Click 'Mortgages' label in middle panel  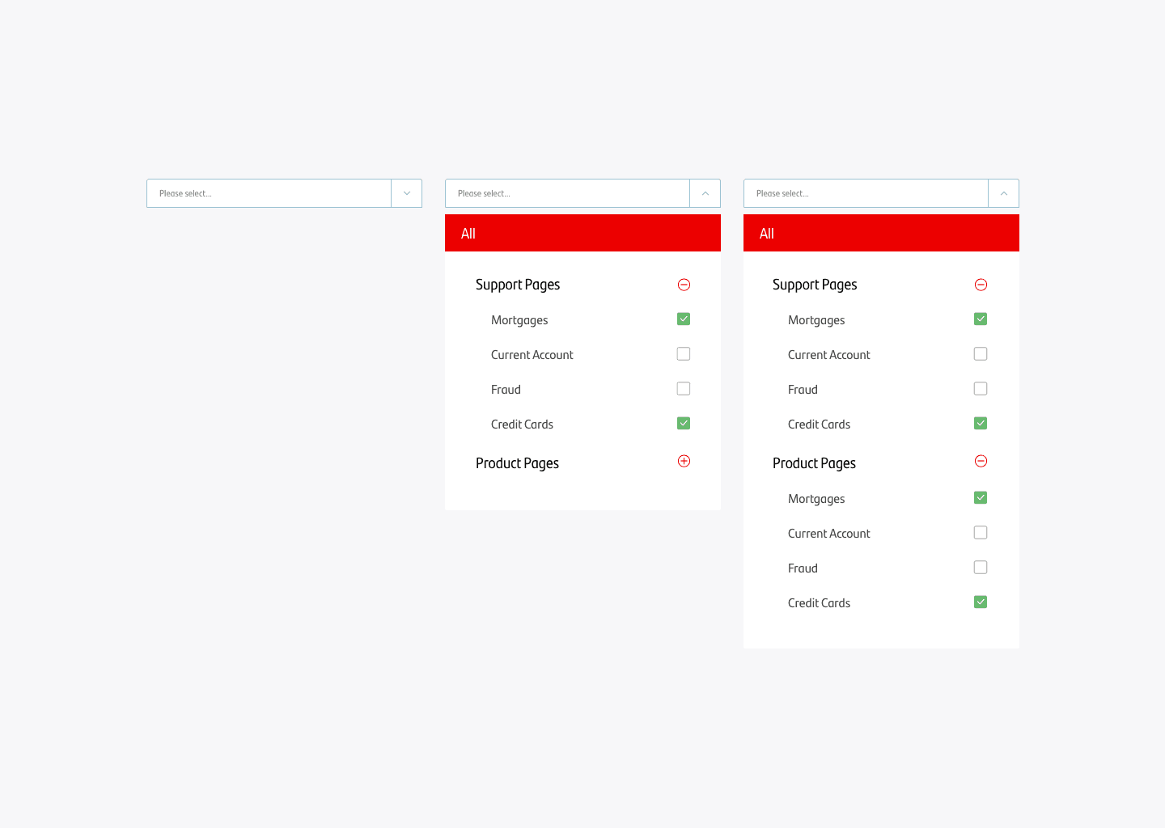(x=519, y=320)
